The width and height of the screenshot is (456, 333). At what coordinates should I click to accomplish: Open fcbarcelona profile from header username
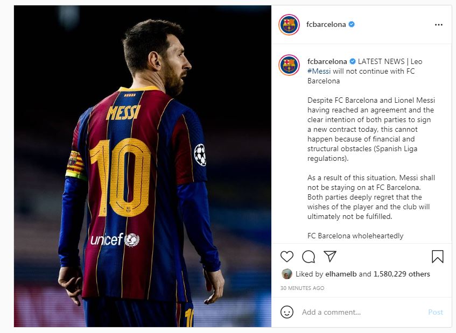click(327, 25)
